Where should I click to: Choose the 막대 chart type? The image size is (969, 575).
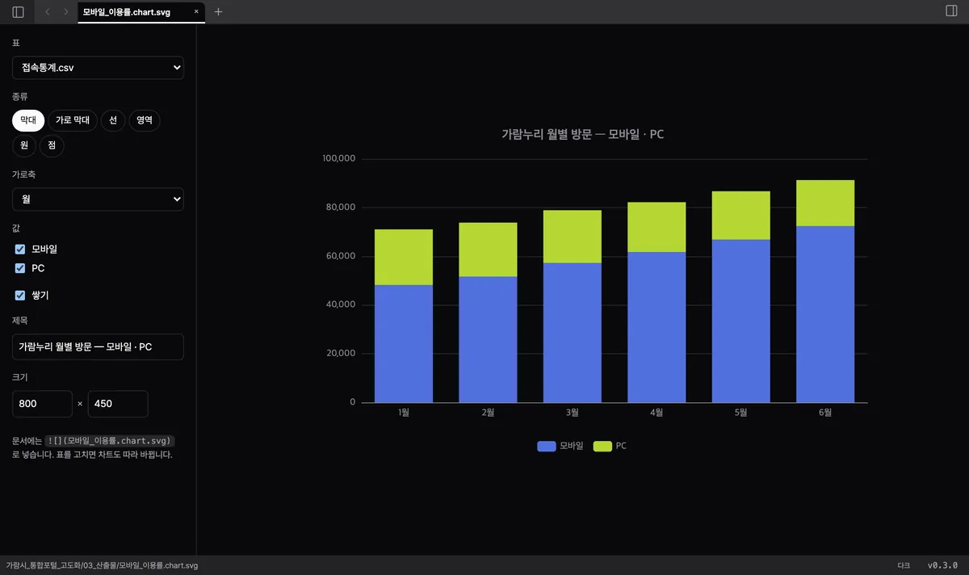pyautogui.click(x=28, y=120)
